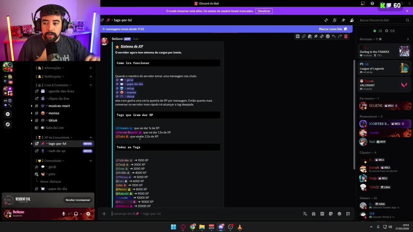Add reaction with smiley in message toolbar
The width and height of the screenshot is (413, 232).
pyautogui.click(x=328, y=36)
